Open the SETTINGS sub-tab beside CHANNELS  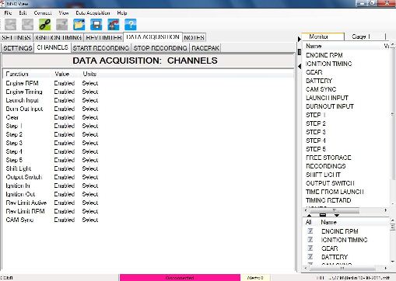point(18,48)
